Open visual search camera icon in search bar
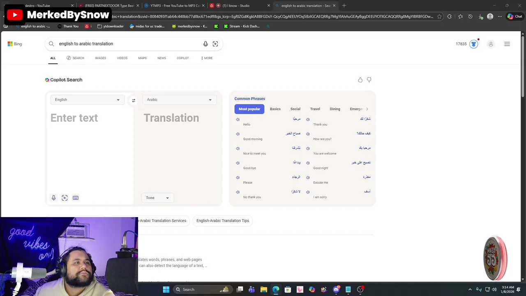The width and height of the screenshot is (526, 296). click(215, 44)
